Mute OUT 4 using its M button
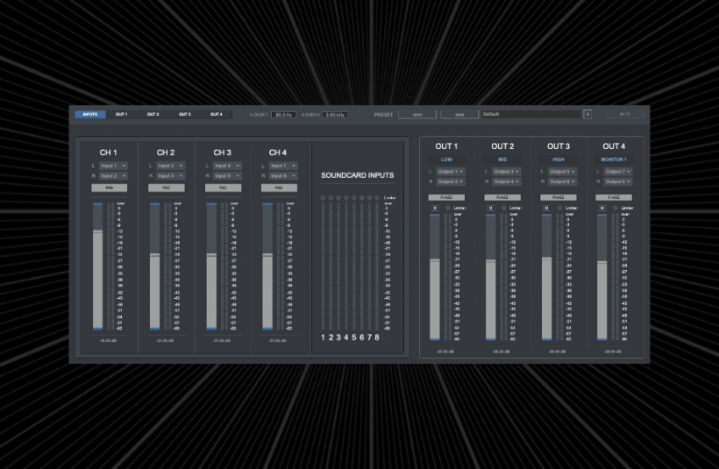 (x=602, y=208)
